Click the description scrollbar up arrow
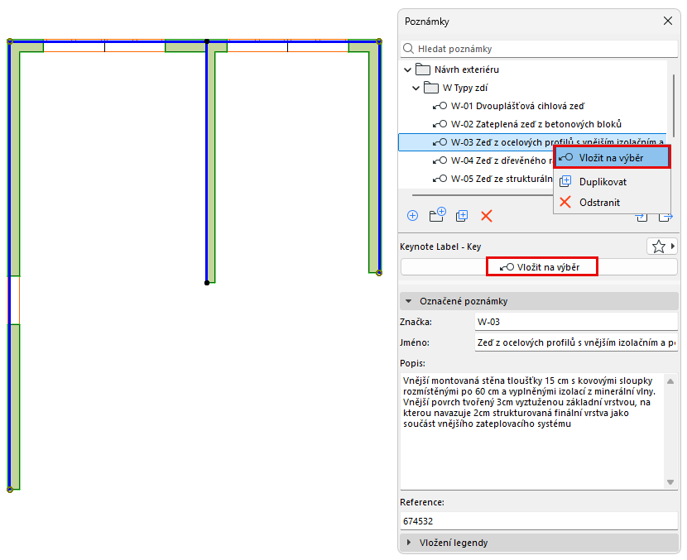The height and width of the screenshot is (560, 687). pyautogui.click(x=670, y=381)
